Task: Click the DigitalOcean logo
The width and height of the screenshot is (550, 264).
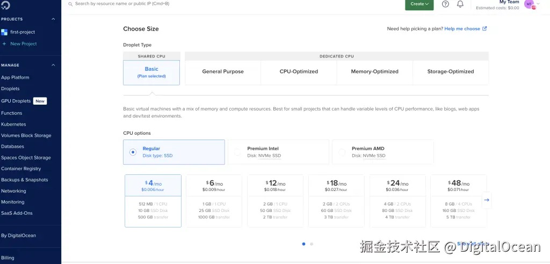Action: [x=6, y=4]
